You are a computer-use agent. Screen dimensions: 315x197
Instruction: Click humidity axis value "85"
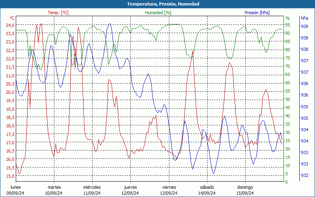point(288,41)
